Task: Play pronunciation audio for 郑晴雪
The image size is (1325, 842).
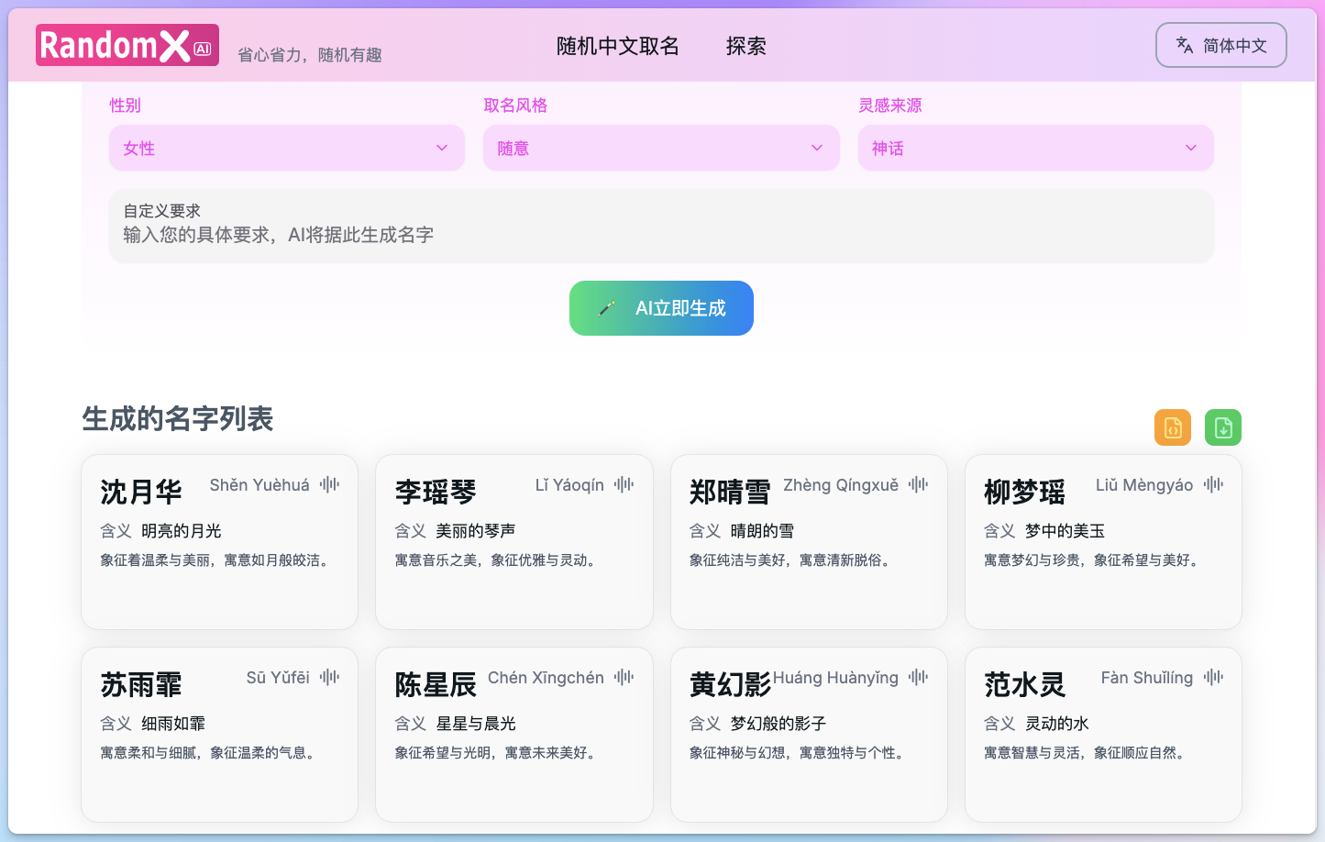Action: point(918,484)
